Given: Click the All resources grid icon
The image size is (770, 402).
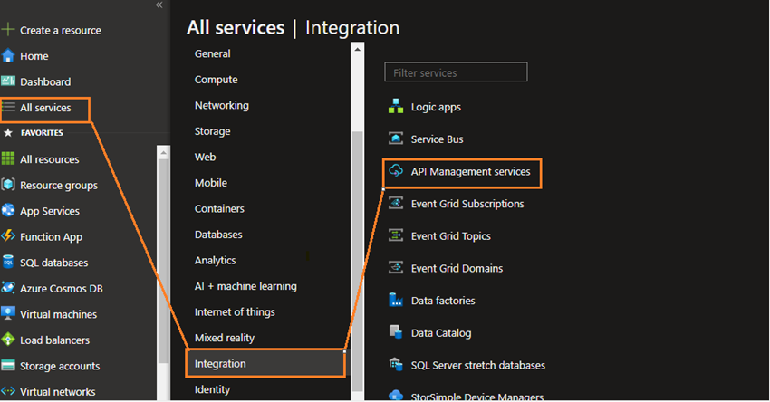Looking at the screenshot, I should [8, 158].
